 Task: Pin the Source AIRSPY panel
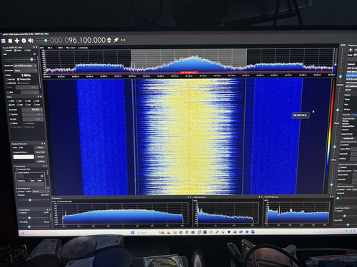click(x=34, y=47)
